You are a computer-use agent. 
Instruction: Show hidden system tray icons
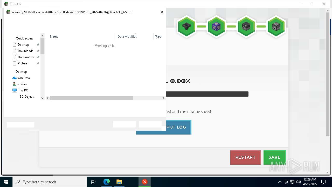pyautogui.click(x=280, y=182)
